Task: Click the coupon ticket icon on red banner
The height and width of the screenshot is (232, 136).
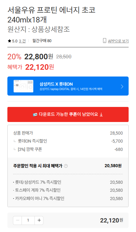Action: click(x=35, y=115)
